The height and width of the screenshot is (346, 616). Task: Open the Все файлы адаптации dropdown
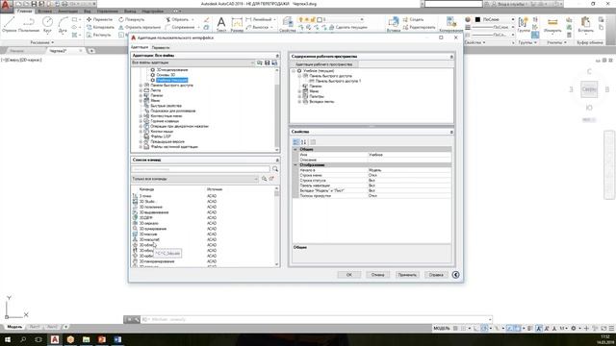coord(193,62)
